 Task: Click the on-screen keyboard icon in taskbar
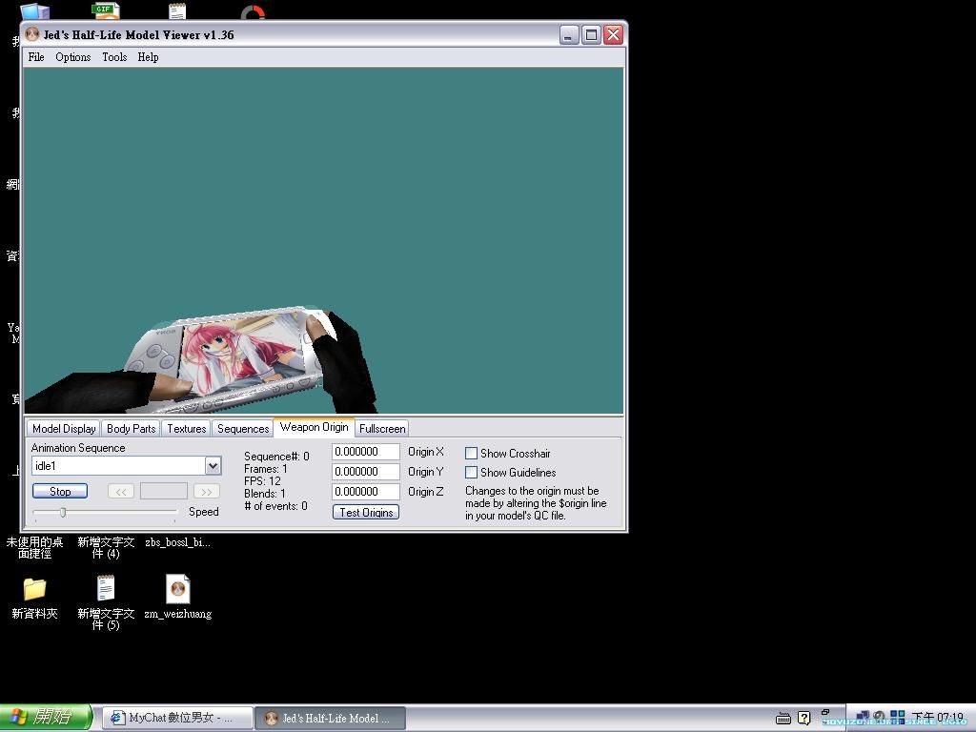coord(783,718)
